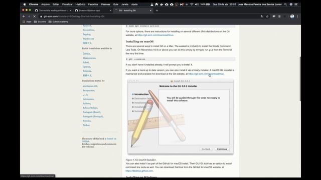
Task: Select Português (Brasil) translation link
Action: (92, 112)
